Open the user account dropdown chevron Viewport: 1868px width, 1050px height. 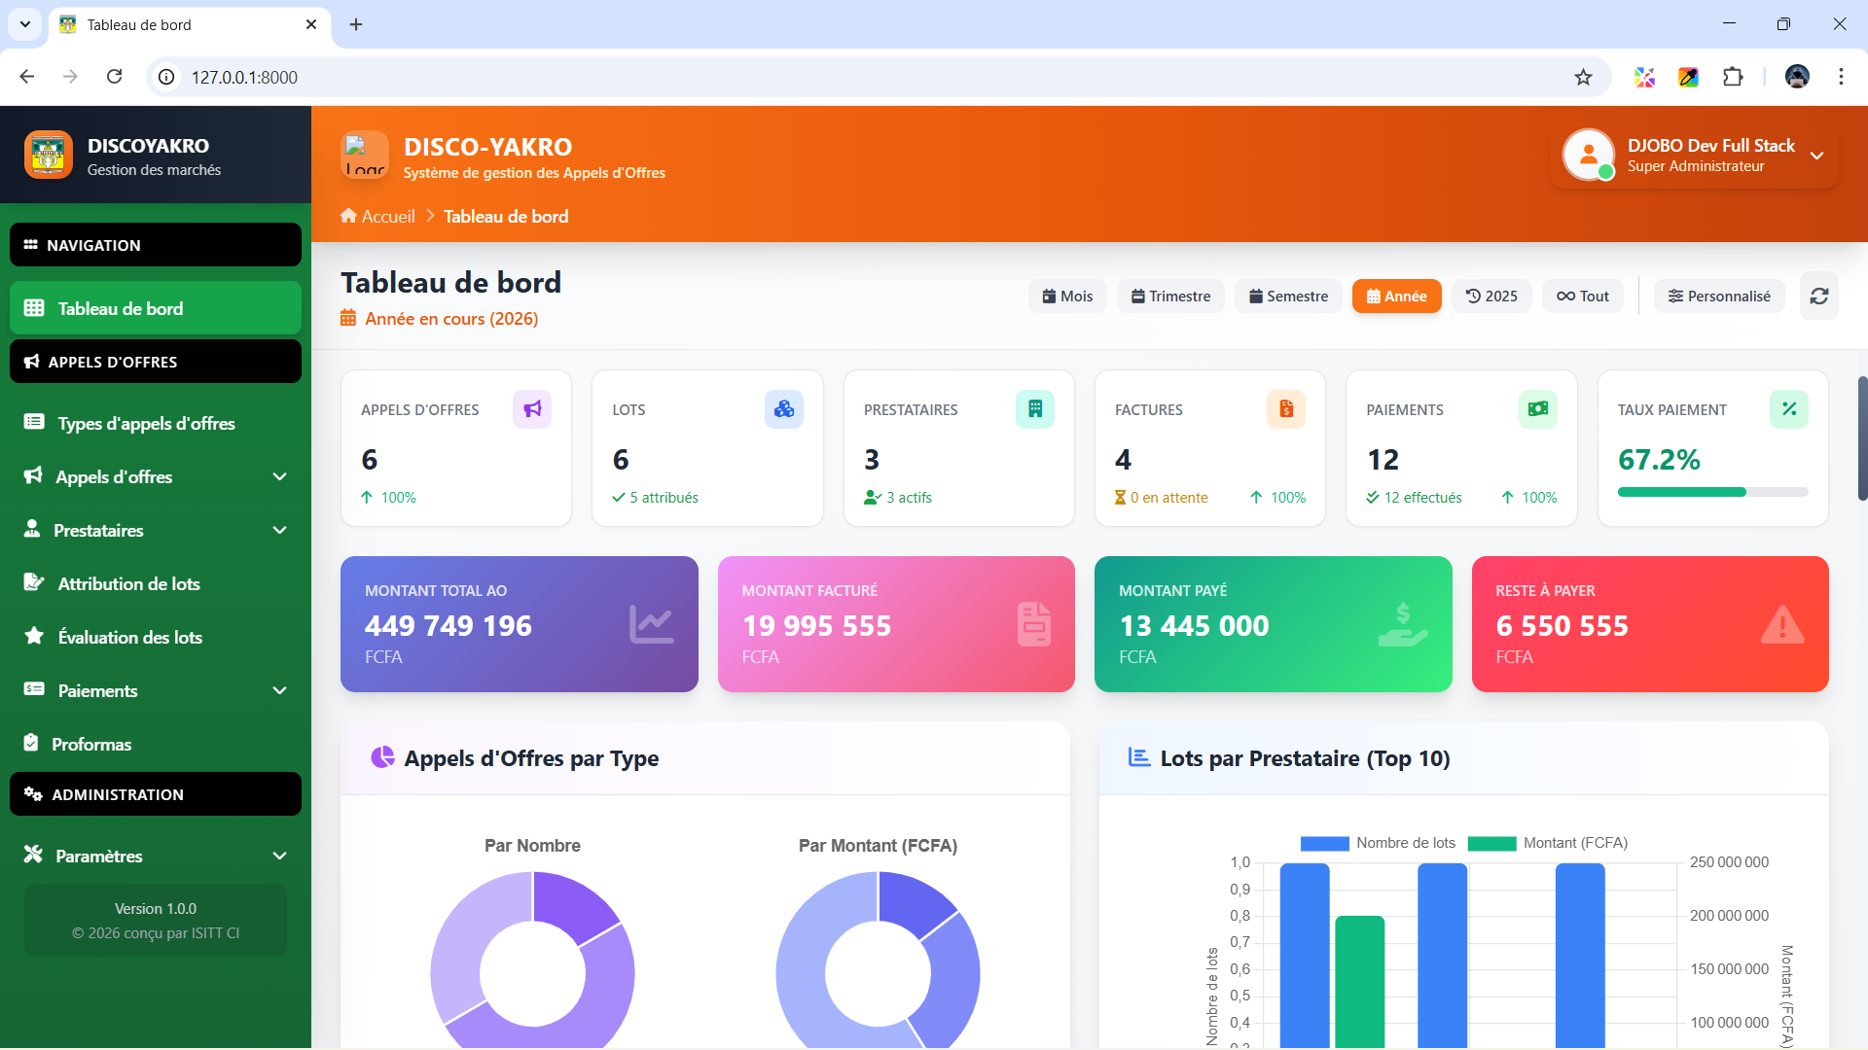[x=1816, y=156]
